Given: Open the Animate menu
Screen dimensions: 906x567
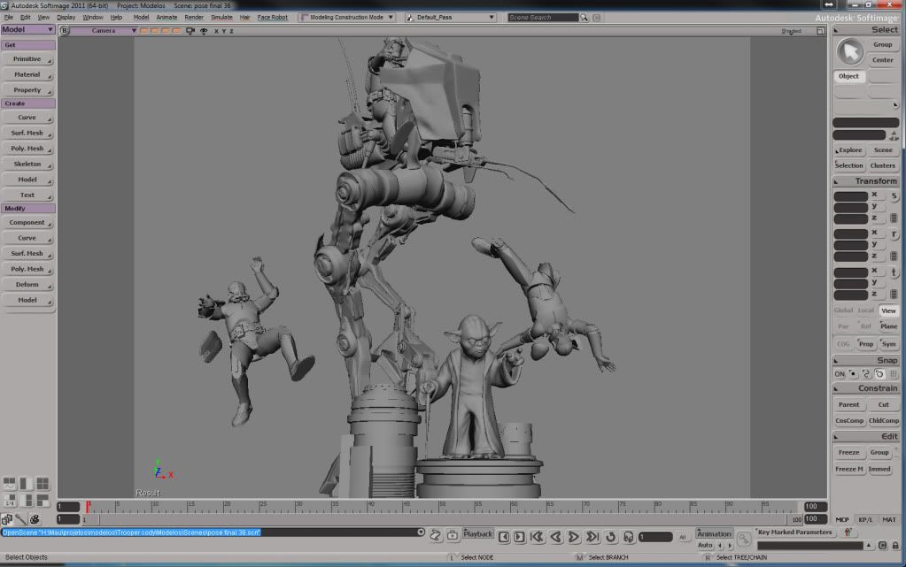Looking at the screenshot, I should [x=166, y=17].
